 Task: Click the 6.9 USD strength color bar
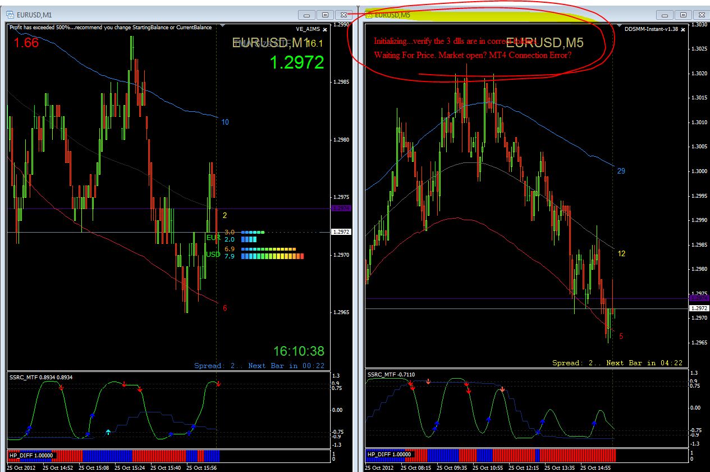coord(268,248)
